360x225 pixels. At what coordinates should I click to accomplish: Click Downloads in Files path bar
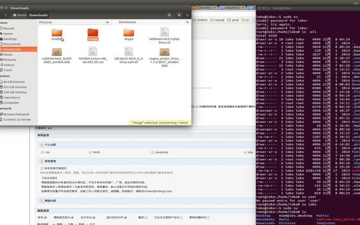coord(39,15)
